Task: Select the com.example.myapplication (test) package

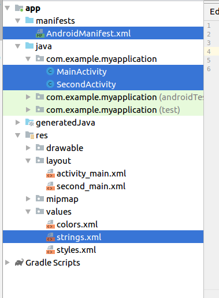Action: click(113, 110)
